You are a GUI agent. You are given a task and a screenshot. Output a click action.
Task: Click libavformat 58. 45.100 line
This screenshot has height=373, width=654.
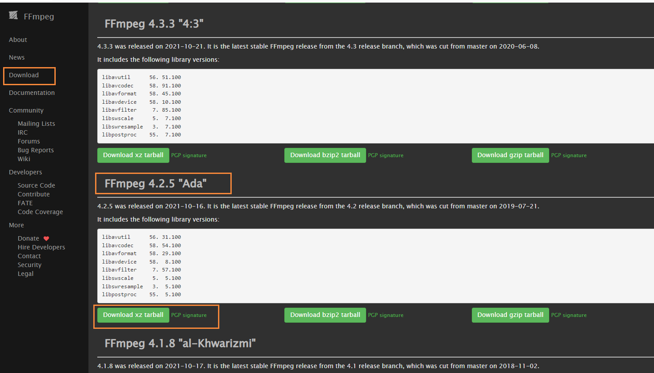point(142,94)
